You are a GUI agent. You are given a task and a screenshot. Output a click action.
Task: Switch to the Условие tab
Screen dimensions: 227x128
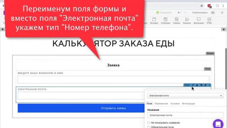coord(175,103)
